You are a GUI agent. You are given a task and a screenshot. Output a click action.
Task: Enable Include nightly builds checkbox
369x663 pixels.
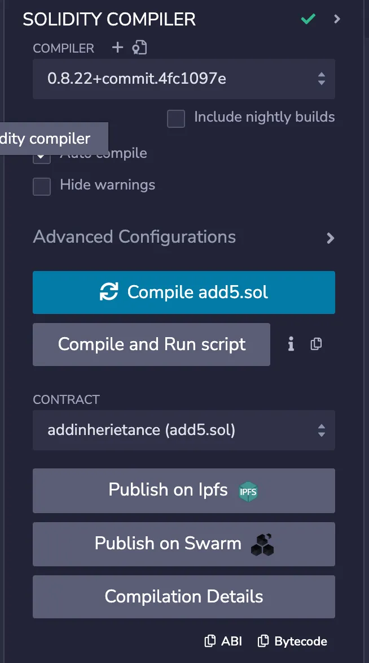[x=176, y=119]
